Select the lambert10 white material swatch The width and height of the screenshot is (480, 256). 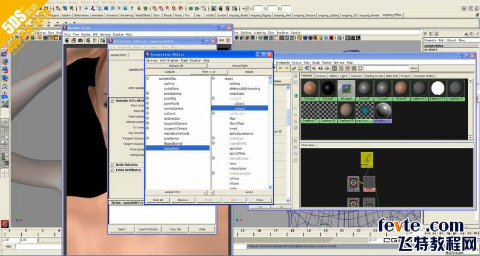tap(438, 90)
